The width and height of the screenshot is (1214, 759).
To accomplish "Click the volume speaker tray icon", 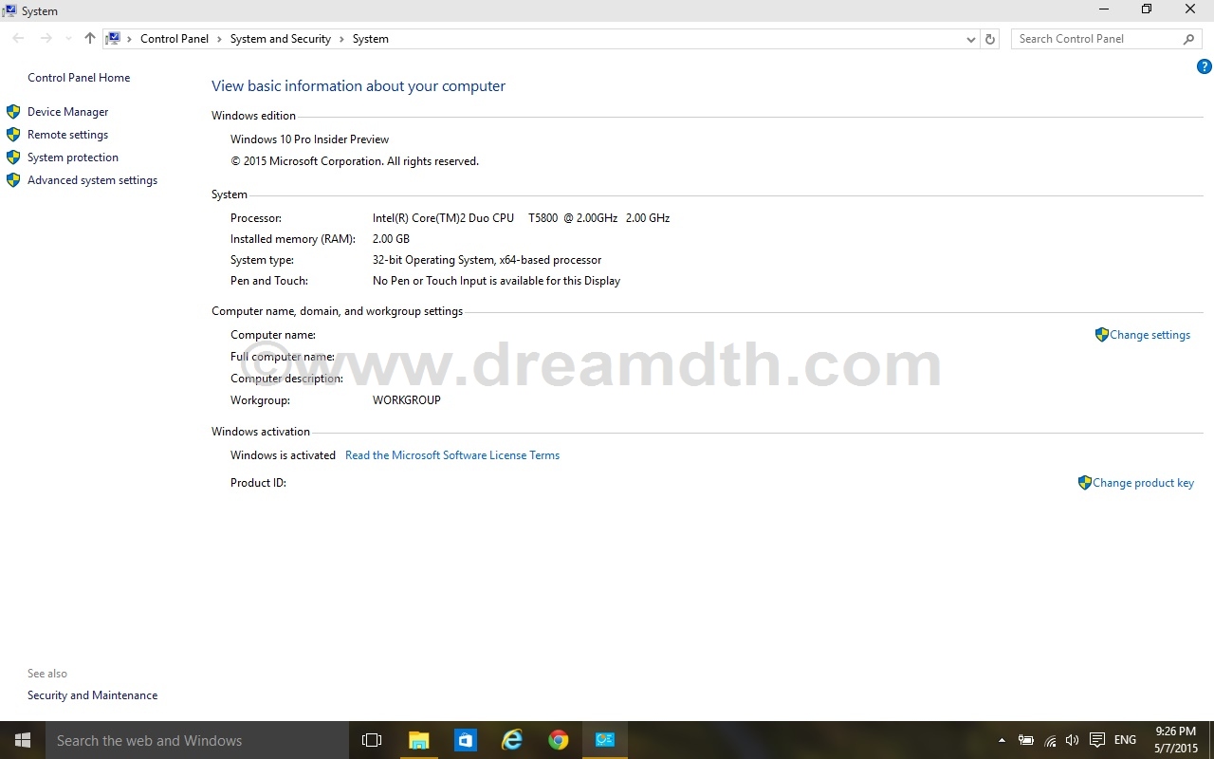I will point(1073,740).
